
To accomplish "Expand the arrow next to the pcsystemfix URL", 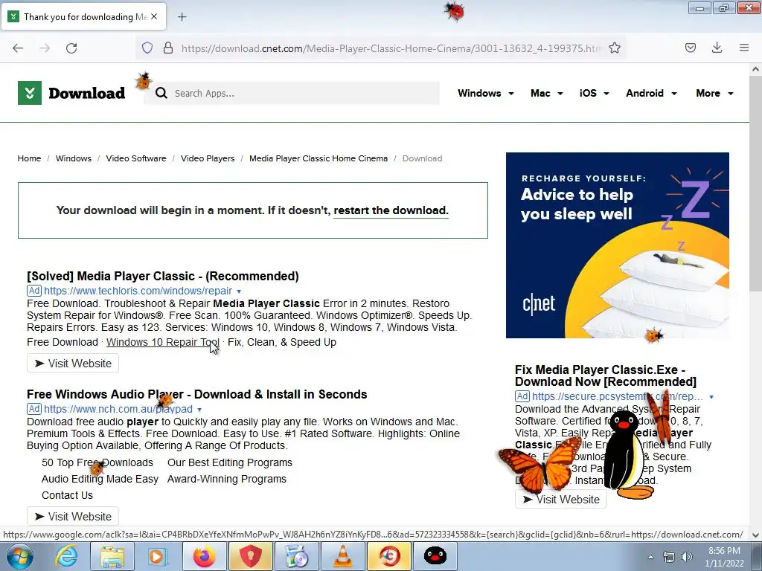I will click(711, 397).
